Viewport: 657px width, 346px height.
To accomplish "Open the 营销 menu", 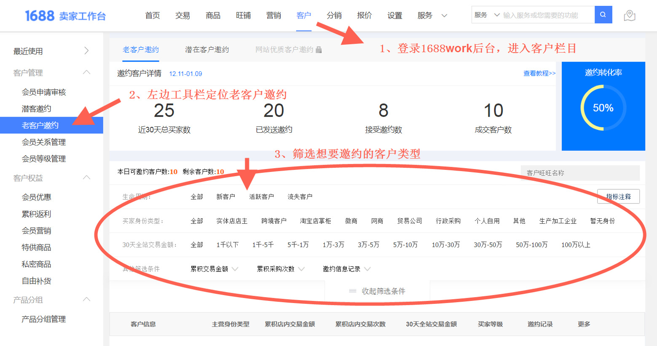I will click(274, 16).
